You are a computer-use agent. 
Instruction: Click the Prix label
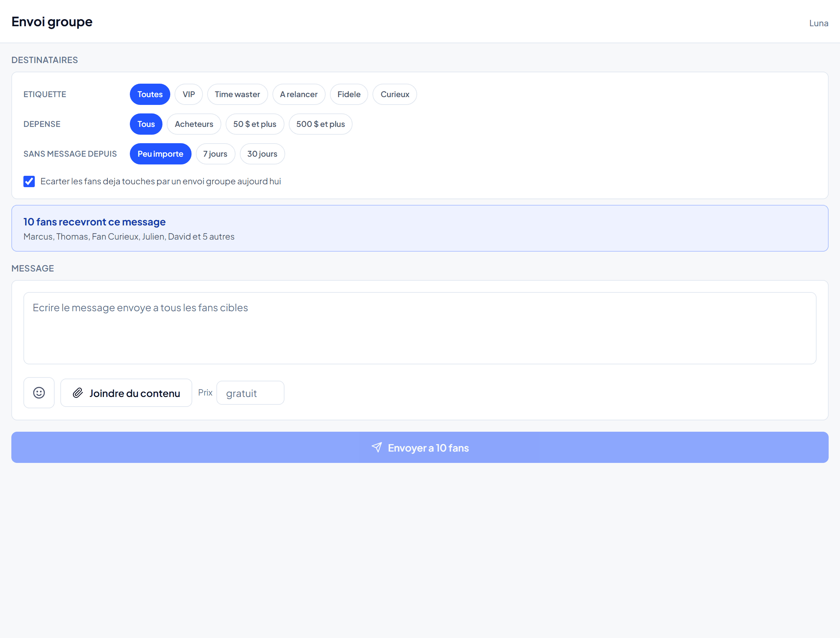205,393
